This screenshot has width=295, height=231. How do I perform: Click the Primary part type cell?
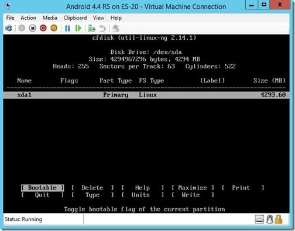click(116, 95)
